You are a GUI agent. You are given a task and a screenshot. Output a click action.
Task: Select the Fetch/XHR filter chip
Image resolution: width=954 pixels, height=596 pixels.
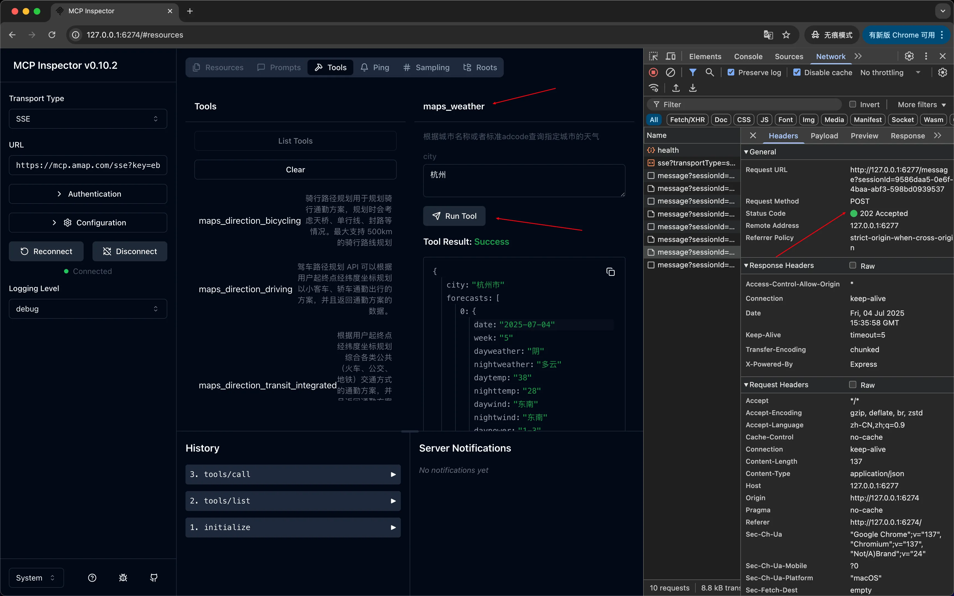tap(687, 120)
